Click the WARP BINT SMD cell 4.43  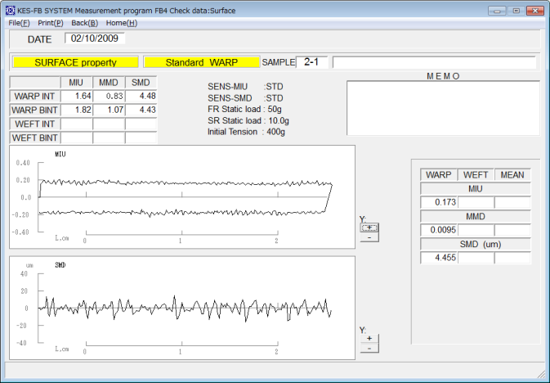[x=141, y=110]
